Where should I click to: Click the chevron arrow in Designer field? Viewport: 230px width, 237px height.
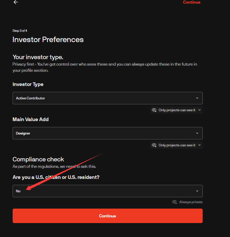tap(197, 133)
